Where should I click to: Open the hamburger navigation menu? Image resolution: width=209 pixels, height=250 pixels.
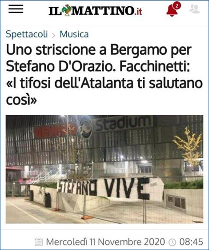click(x=16, y=9)
